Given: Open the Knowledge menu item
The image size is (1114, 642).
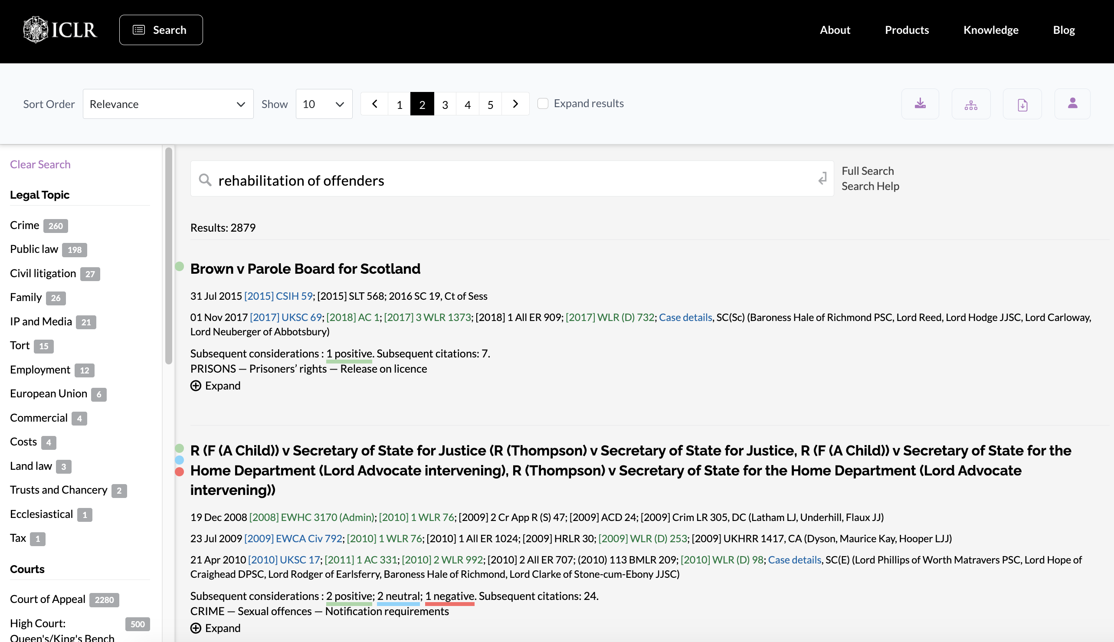Looking at the screenshot, I should pyautogui.click(x=990, y=29).
